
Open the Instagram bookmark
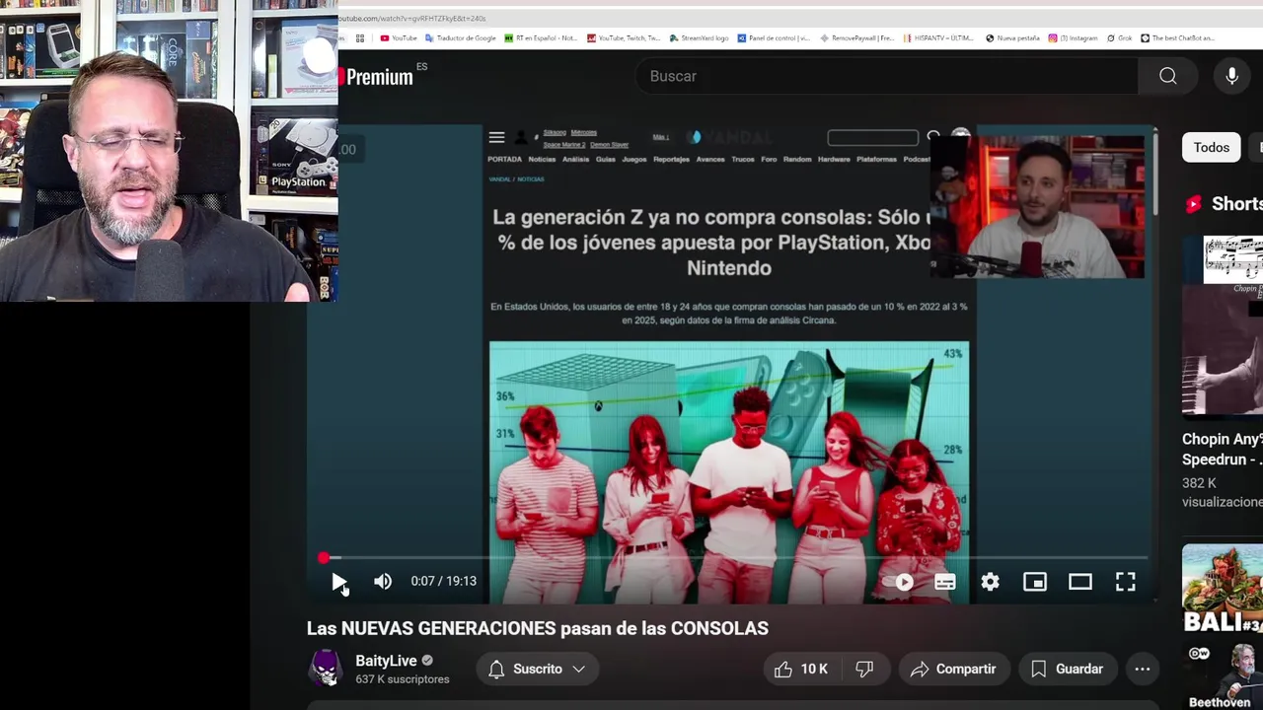click(x=1073, y=38)
